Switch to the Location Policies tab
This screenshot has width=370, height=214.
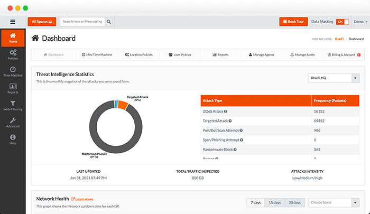(140, 54)
